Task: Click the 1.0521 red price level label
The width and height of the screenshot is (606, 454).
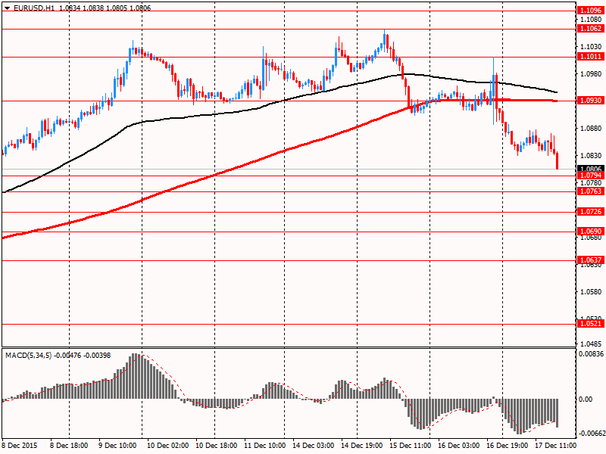Action: (x=591, y=324)
